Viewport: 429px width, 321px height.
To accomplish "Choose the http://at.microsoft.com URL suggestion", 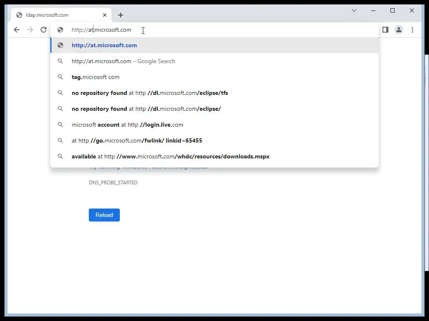I will coord(214,45).
